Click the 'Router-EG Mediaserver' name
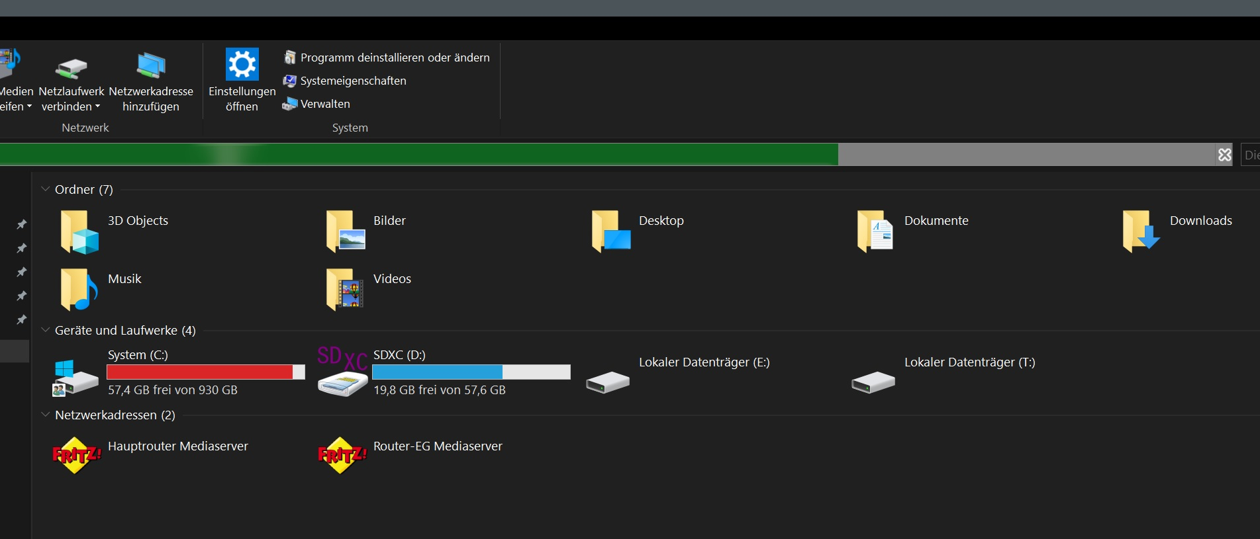The height and width of the screenshot is (539, 1260). pos(438,446)
